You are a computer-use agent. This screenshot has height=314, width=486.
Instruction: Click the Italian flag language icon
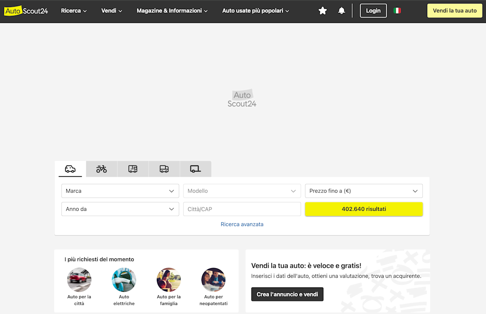point(397,11)
